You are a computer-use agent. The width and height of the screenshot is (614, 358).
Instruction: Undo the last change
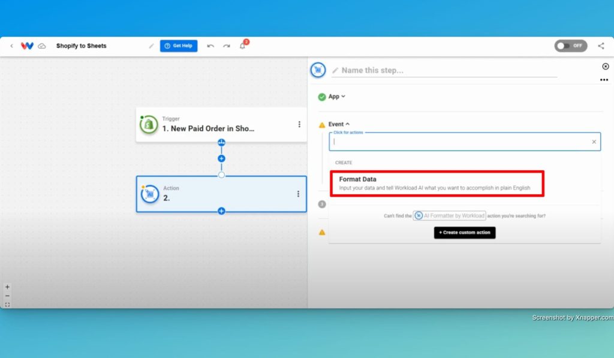(210, 46)
